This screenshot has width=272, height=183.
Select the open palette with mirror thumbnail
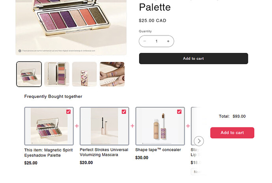tap(57, 74)
